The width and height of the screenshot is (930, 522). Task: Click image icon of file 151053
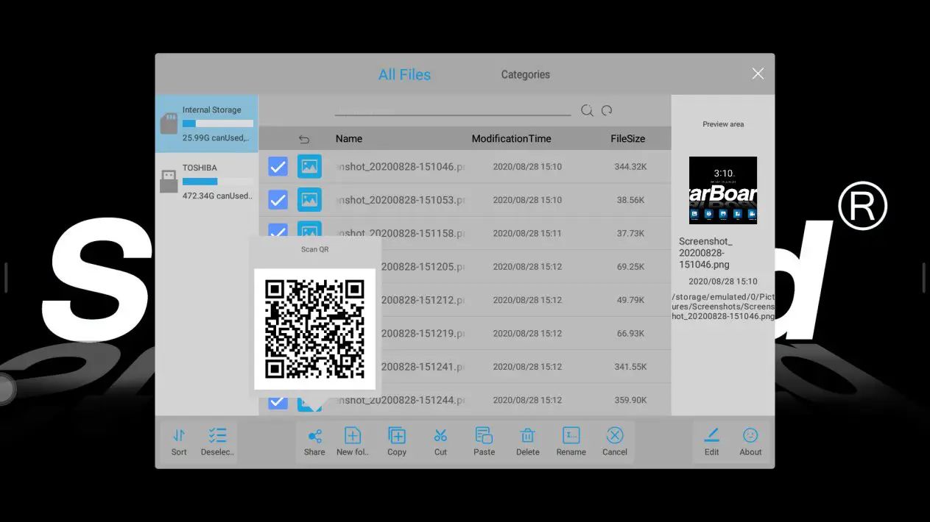[x=309, y=199]
